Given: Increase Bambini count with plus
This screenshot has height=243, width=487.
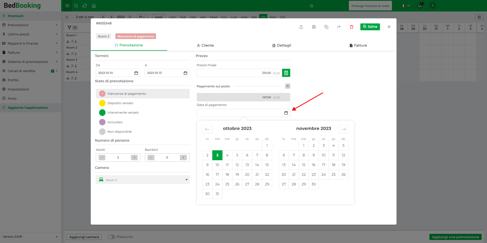Looking at the screenshot, I should (183, 157).
